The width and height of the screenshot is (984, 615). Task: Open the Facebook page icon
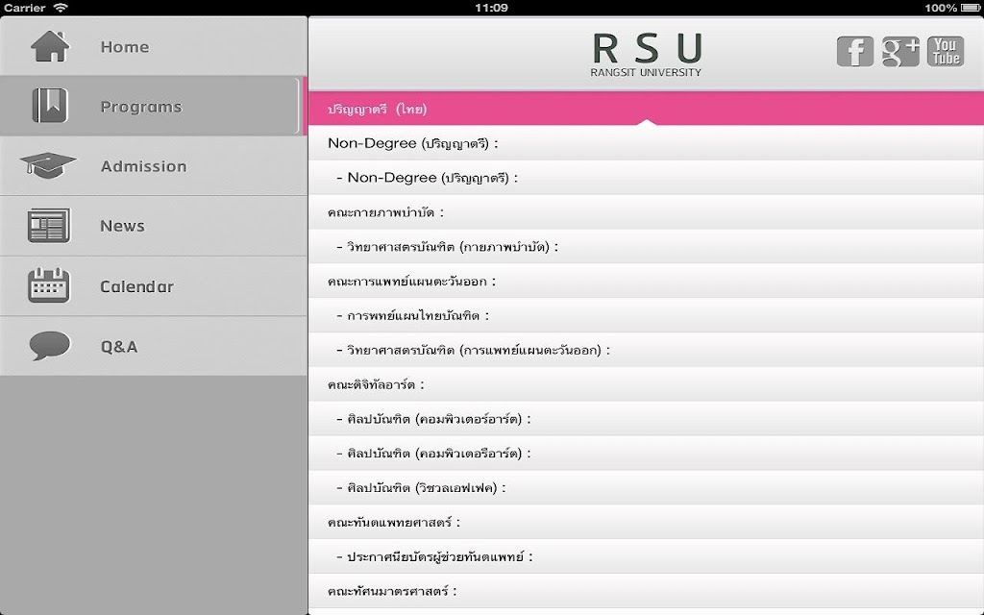click(x=854, y=52)
